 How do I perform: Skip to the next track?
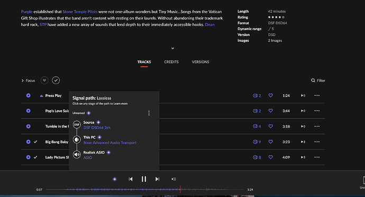157,179
